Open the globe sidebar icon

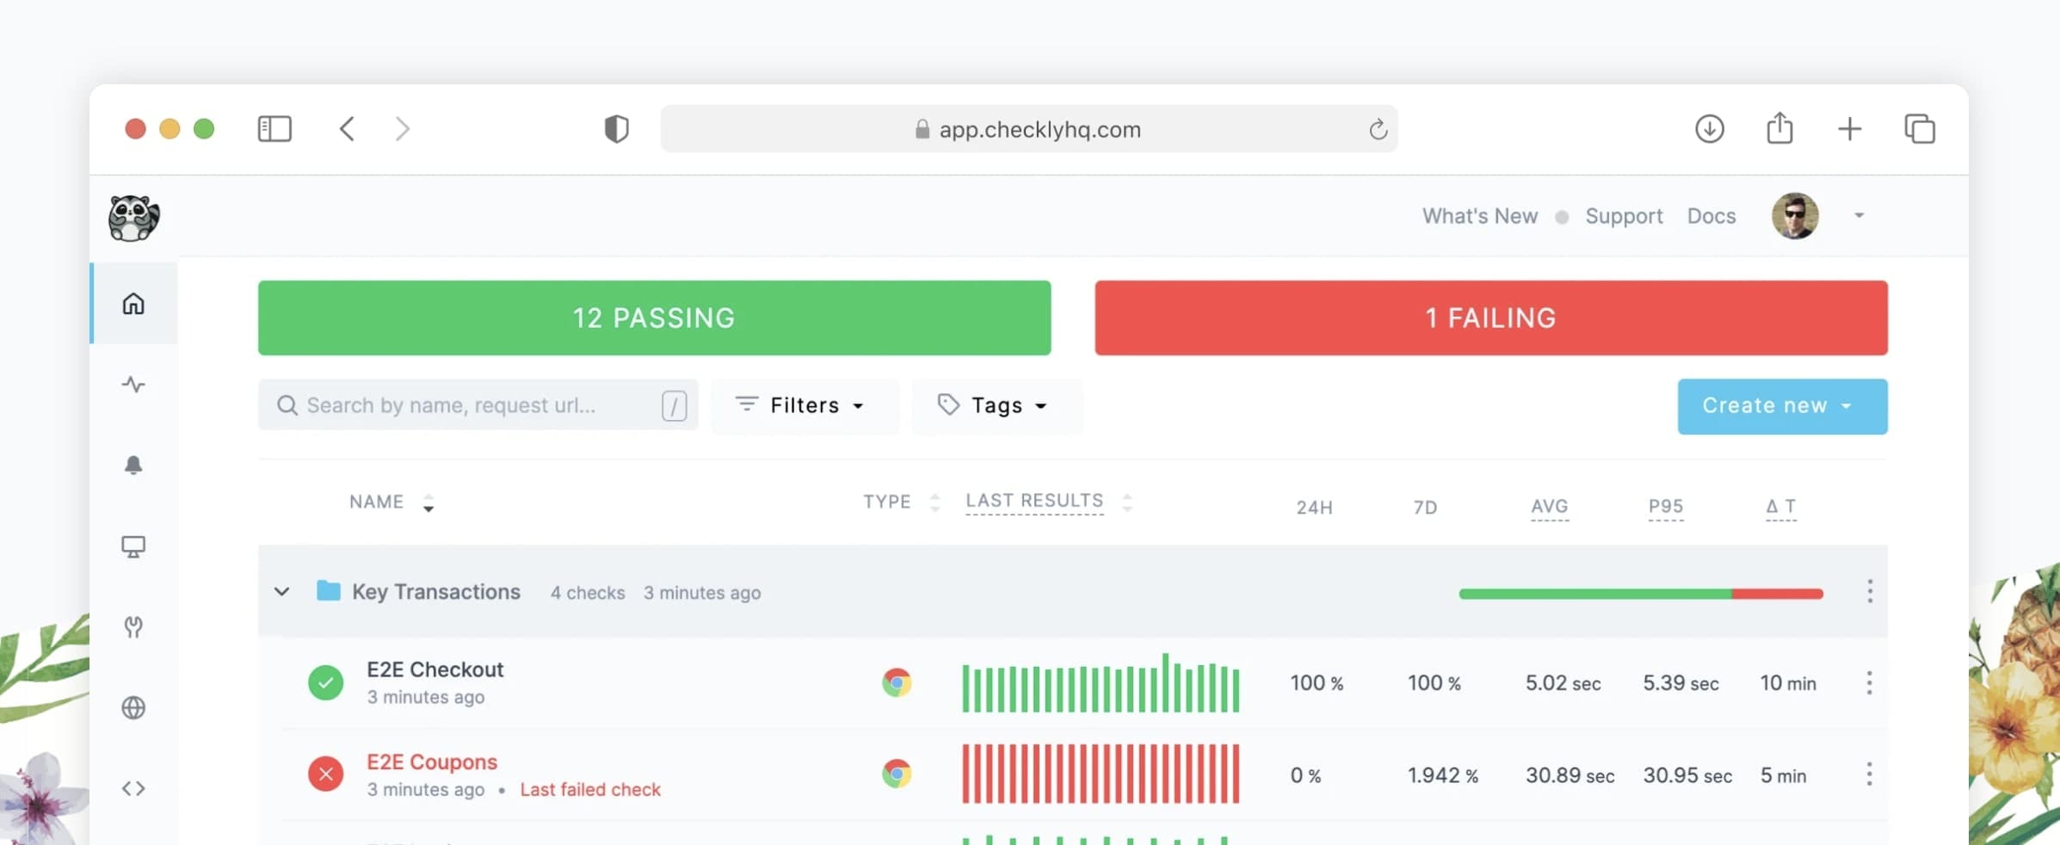133,707
